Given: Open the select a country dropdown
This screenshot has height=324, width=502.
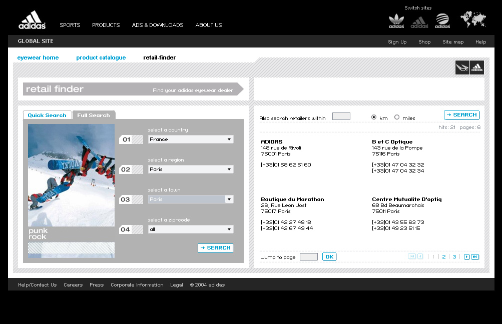Looking at the screenshot, I should tap(190, 139).
